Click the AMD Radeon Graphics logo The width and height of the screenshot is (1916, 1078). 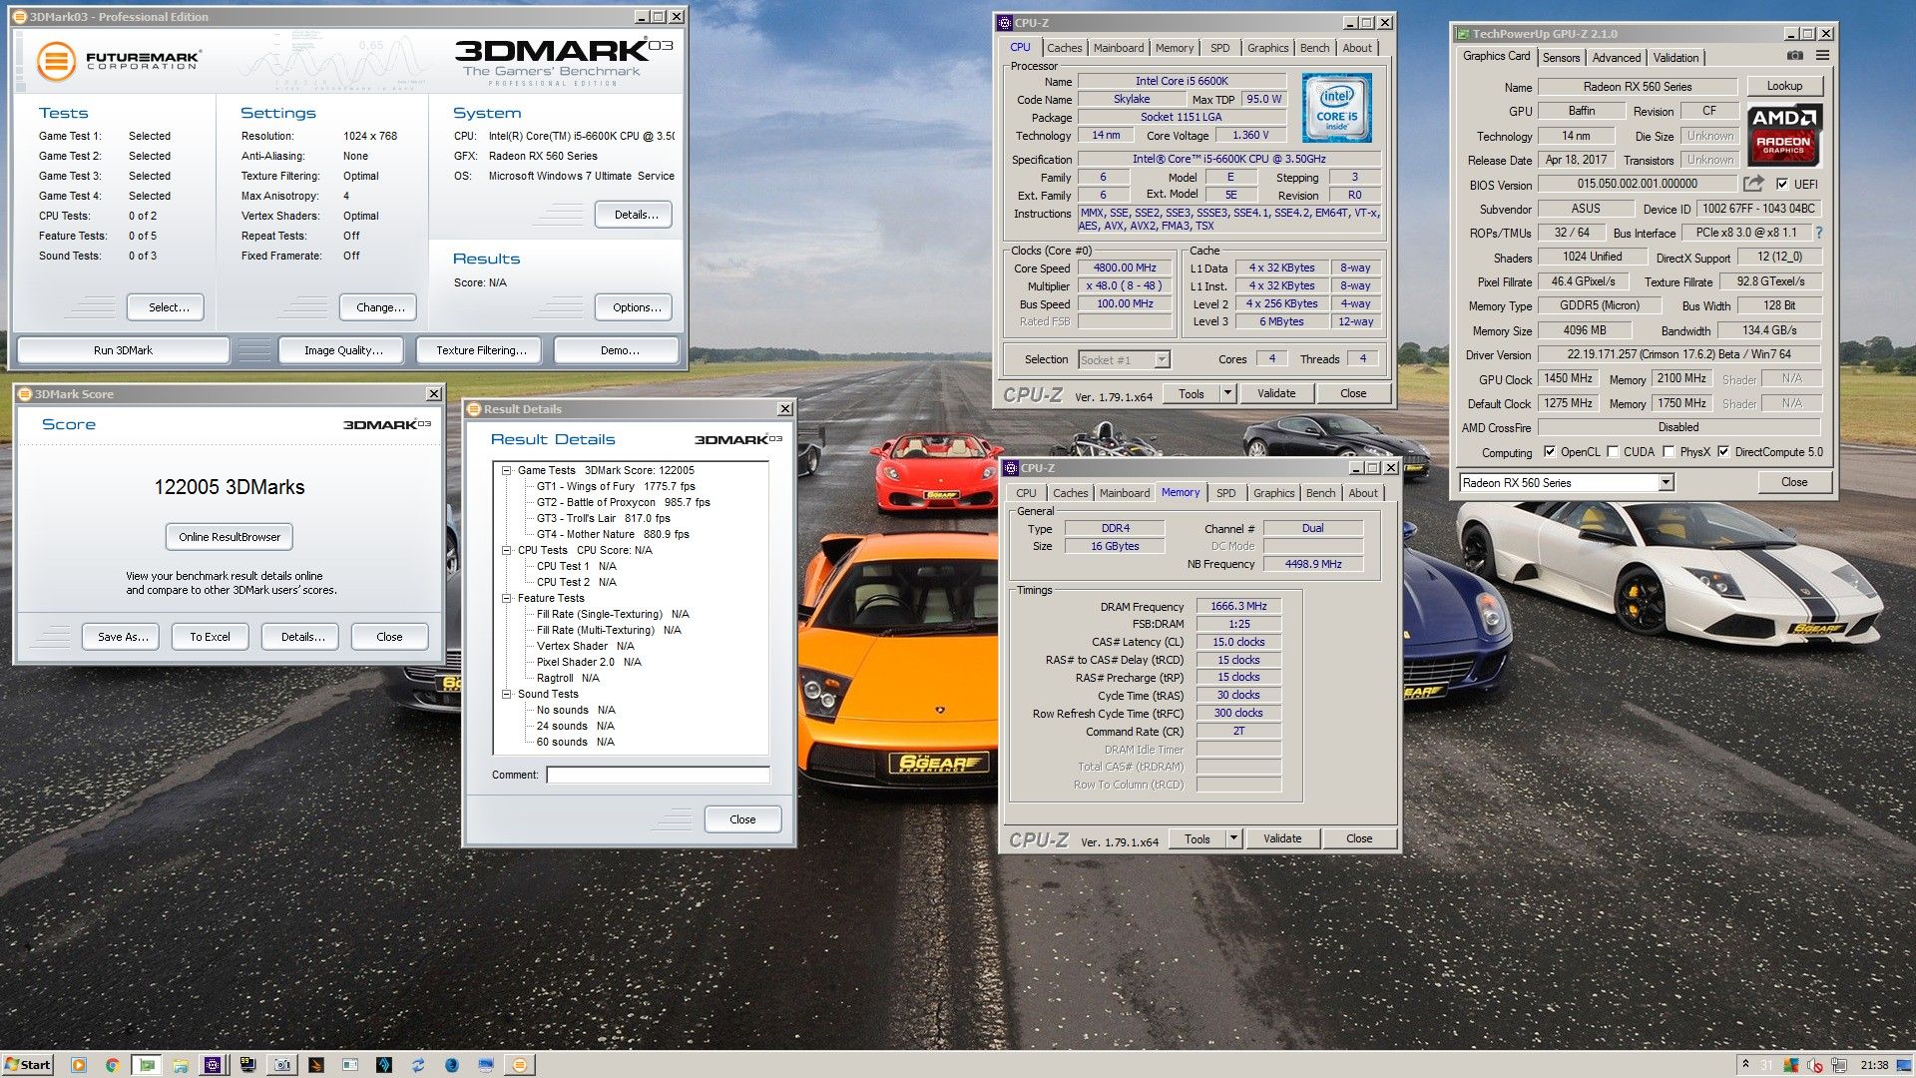[x=1783, y=135]
